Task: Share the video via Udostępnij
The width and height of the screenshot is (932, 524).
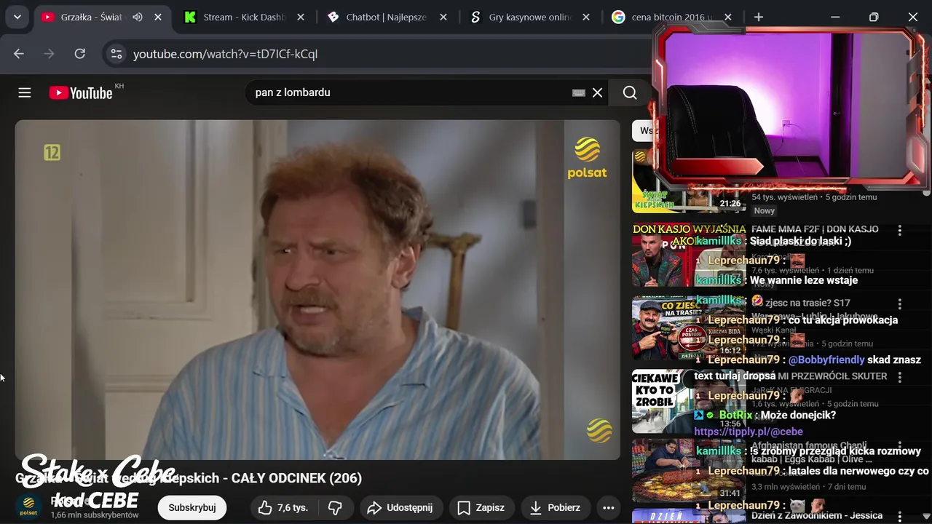Action: (x=400, y=507)
